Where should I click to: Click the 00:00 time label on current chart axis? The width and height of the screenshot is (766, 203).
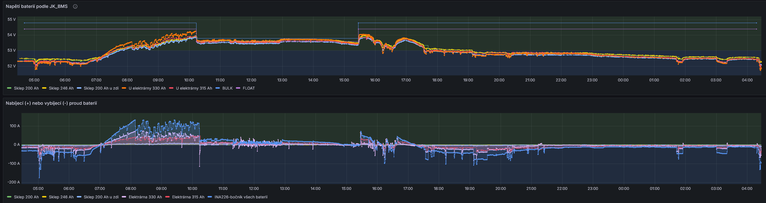624,188
